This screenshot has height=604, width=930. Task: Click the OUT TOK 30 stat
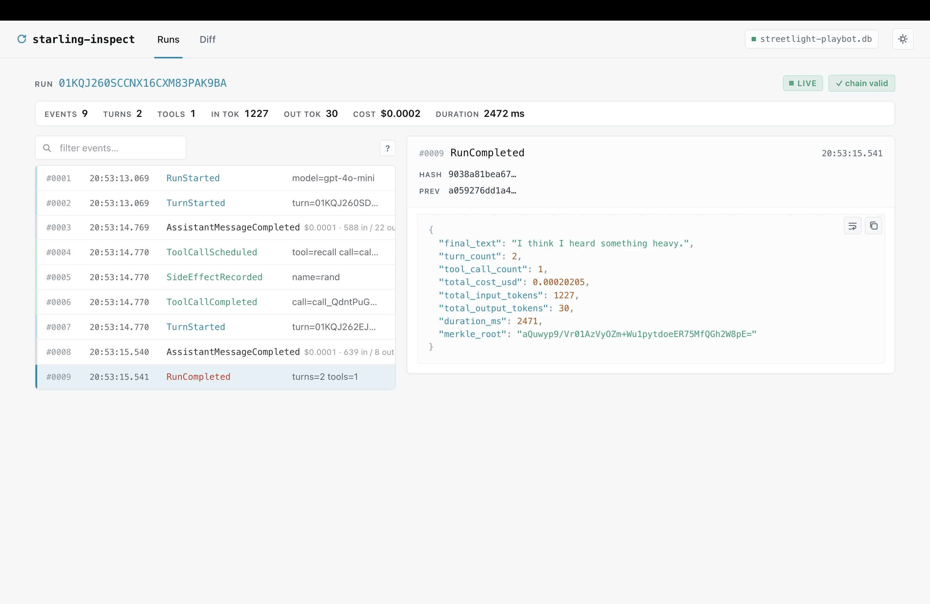[311, 114]
